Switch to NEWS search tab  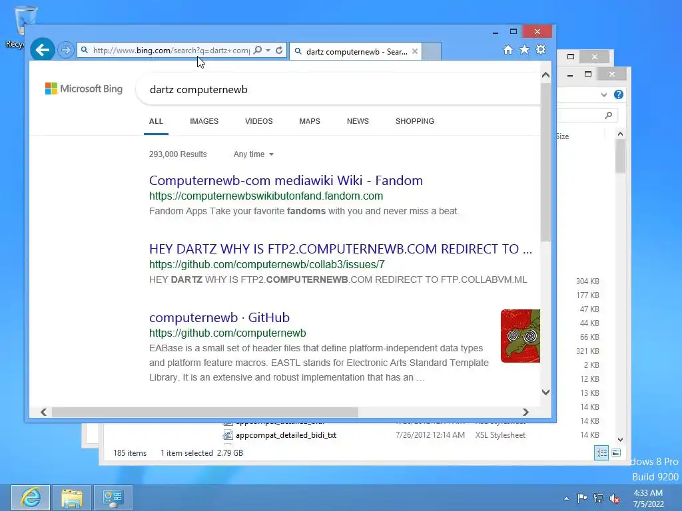pos(358,121)
